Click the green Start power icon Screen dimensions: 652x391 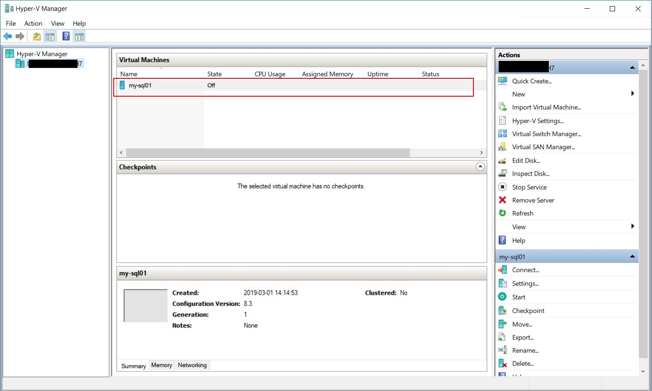[x=503, y=297]
